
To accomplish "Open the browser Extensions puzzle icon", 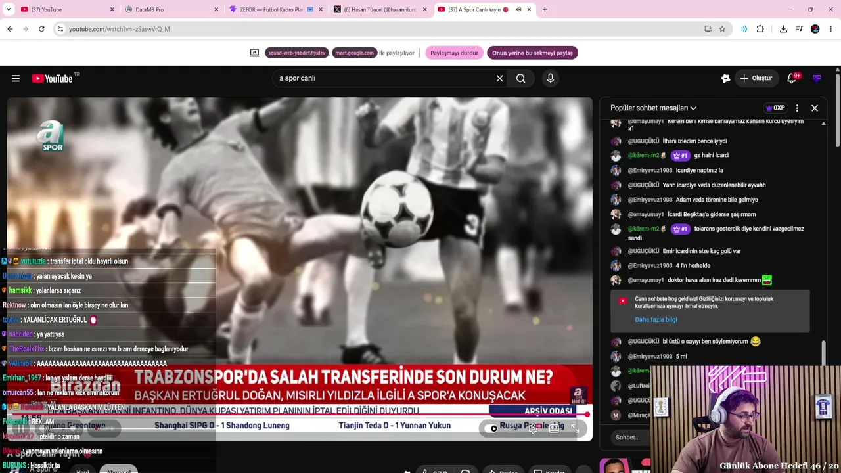I will click(760, 29).
